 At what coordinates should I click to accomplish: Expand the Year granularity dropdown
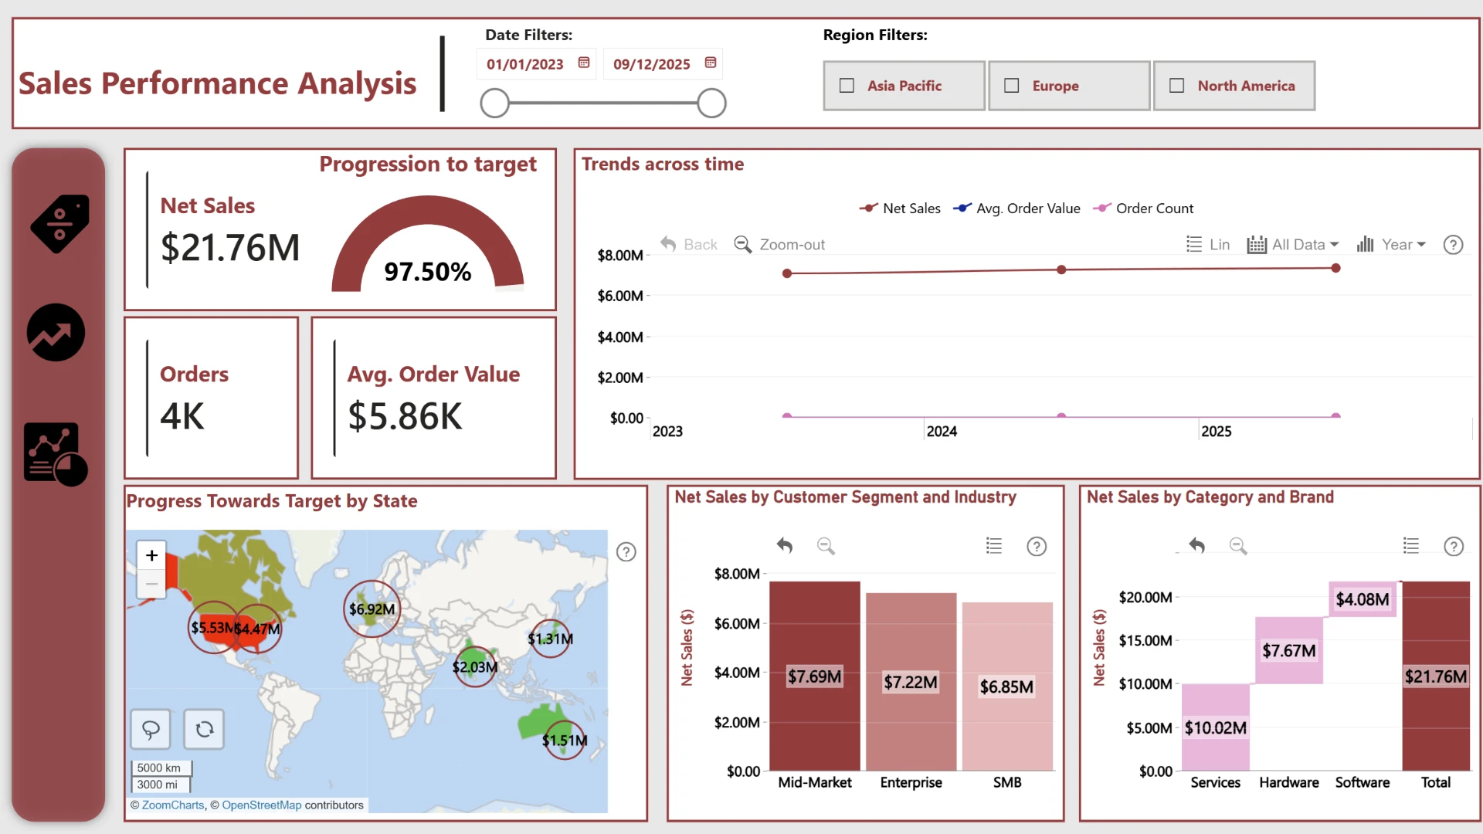coord(1391,245)
